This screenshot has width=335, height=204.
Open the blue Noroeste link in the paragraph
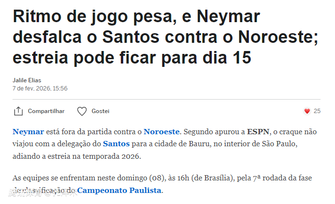click(x=161, y=131)
